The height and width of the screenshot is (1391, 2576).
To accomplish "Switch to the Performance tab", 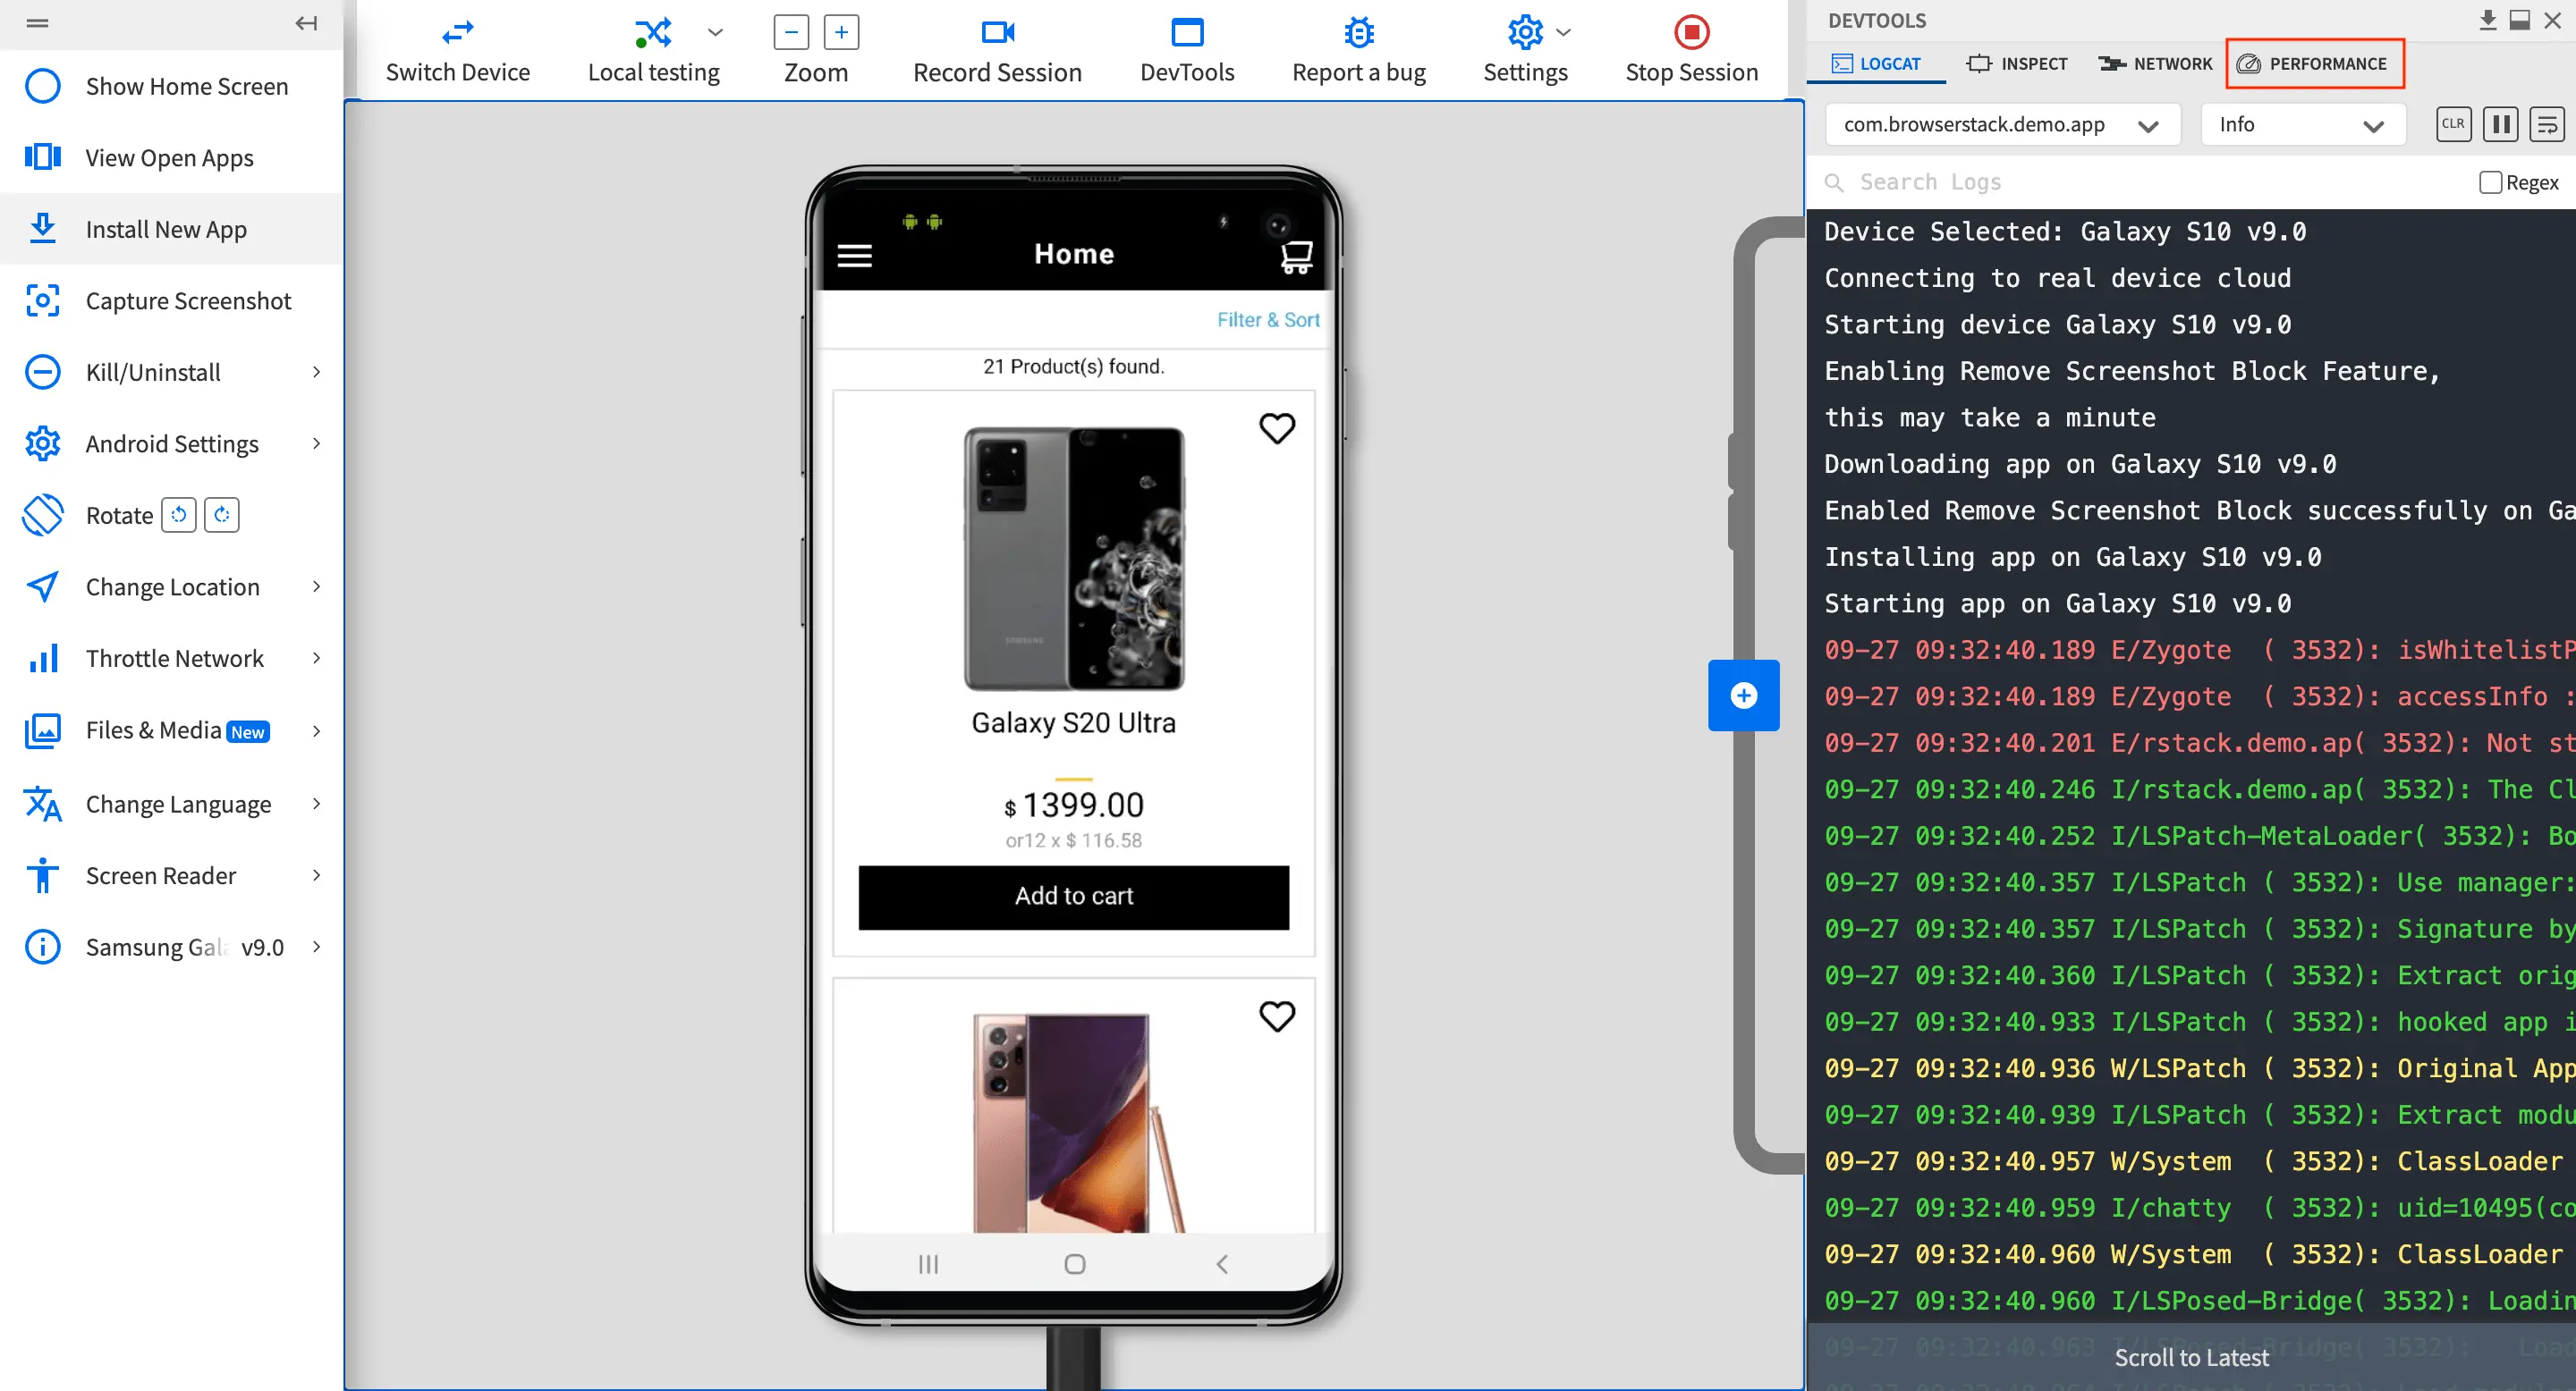I will (2314, 64).
